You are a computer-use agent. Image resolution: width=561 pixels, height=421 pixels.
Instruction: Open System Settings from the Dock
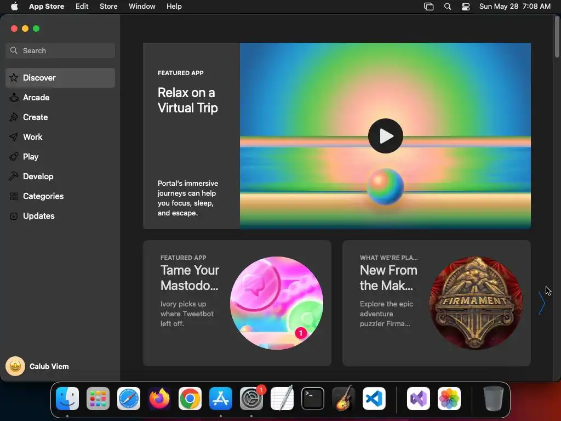point(251,399)
